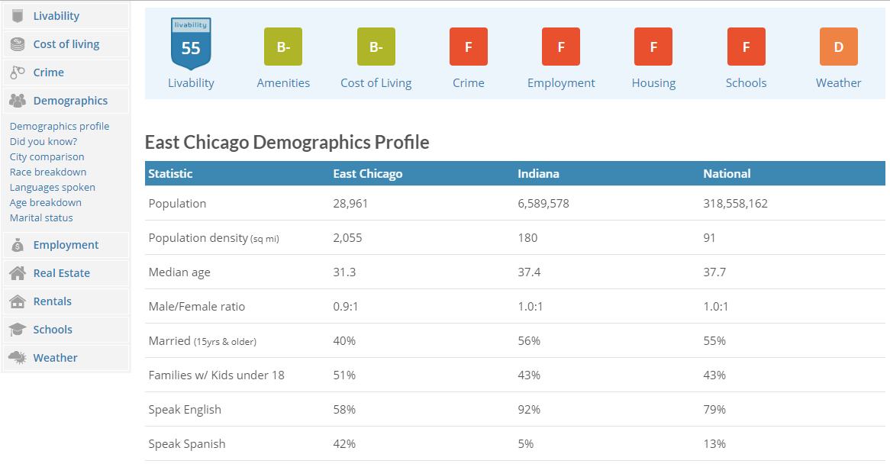
Task: Click the Schools label in the grade bar
Action: tap(746, 83)
